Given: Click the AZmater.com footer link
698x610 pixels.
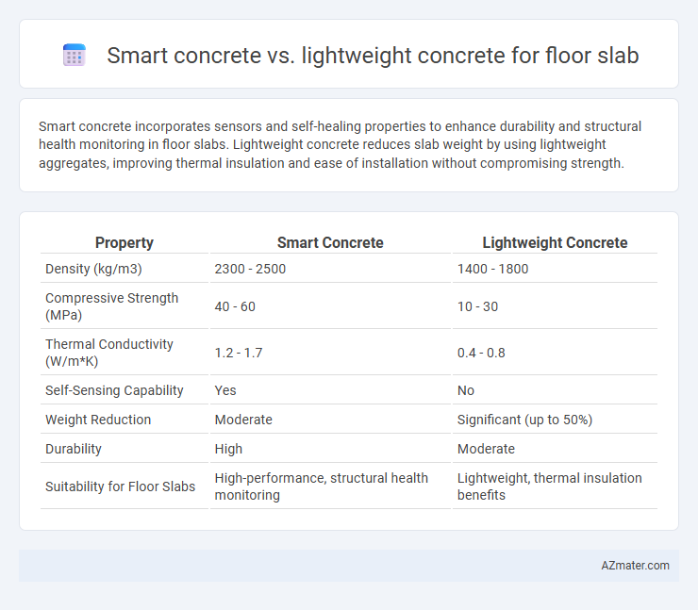Looking at the screenshot, I should click(x=635, y=565).
